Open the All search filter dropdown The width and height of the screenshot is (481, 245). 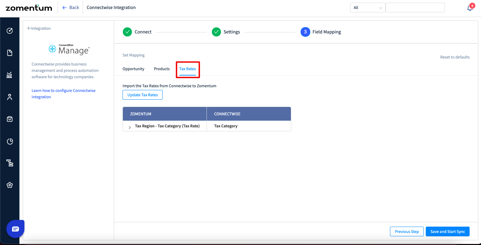coord(368,8)
